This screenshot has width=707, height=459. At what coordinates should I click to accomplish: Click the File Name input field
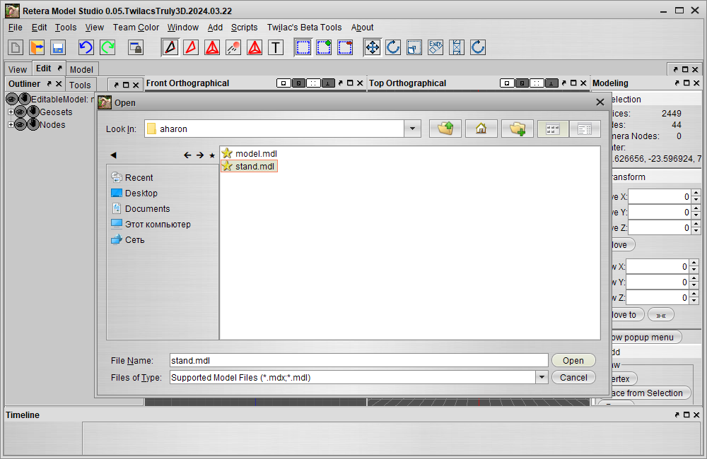(359, 360)
